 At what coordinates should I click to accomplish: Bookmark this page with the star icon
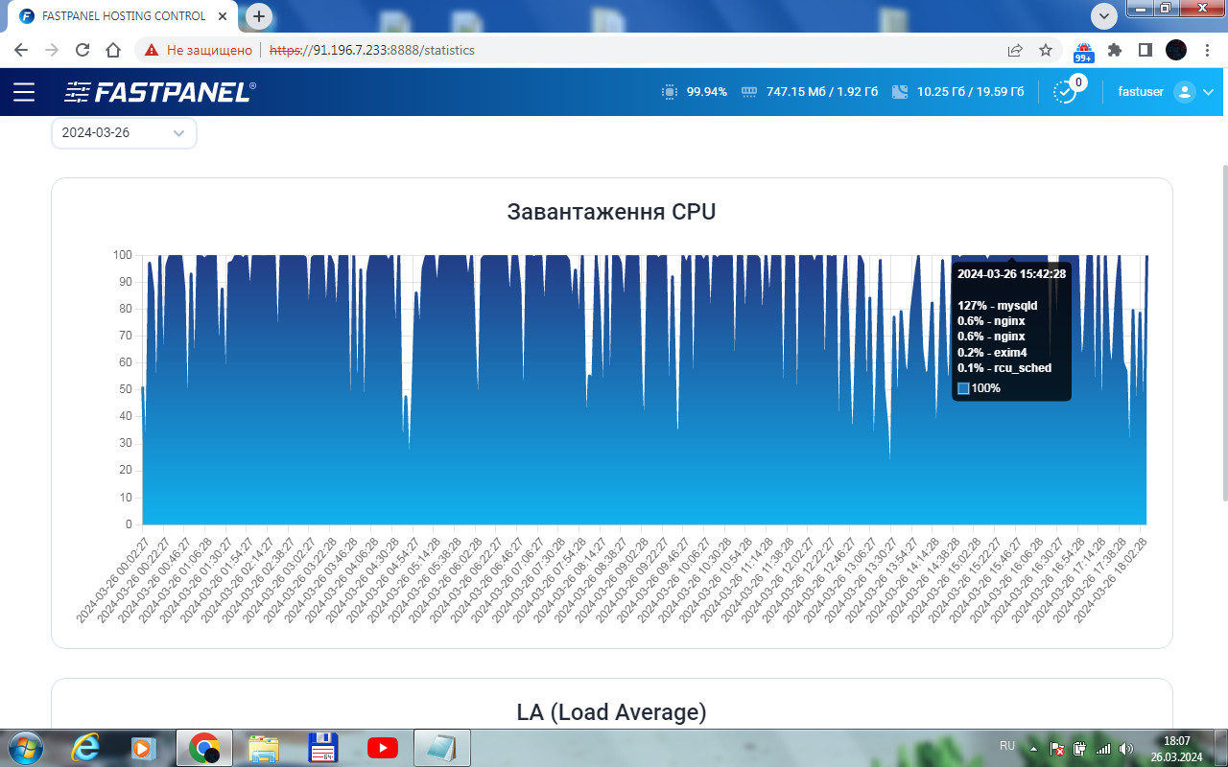click(x=1046, y=50)
